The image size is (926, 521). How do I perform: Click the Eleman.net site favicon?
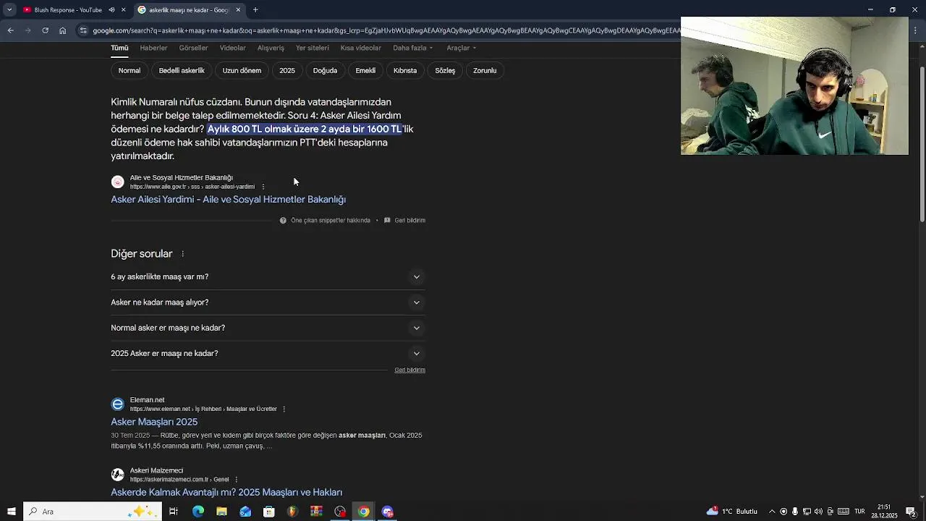tap(117, 404)
